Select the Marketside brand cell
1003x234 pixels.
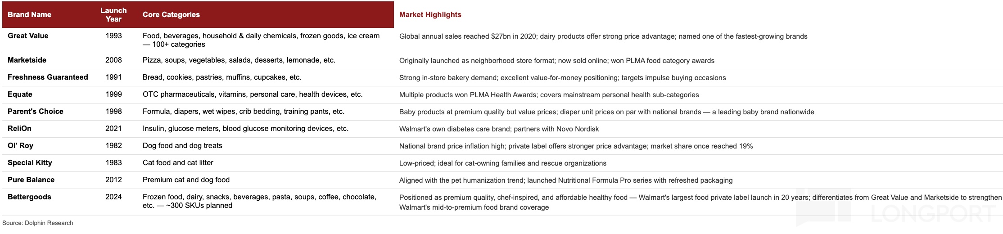[x=27, y=60]
